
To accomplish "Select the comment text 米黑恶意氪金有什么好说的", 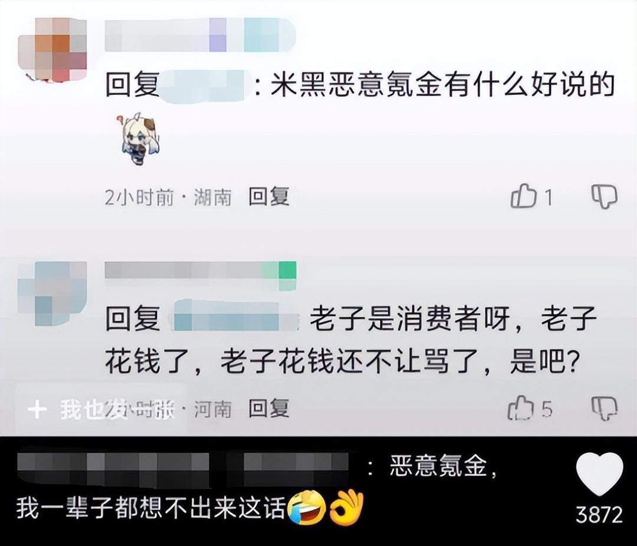I will 442,85.
